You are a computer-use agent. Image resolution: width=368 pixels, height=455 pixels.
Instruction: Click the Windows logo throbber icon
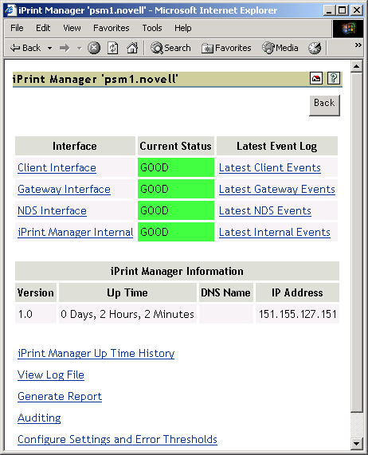pyautogui.click(x=348, y=29)
